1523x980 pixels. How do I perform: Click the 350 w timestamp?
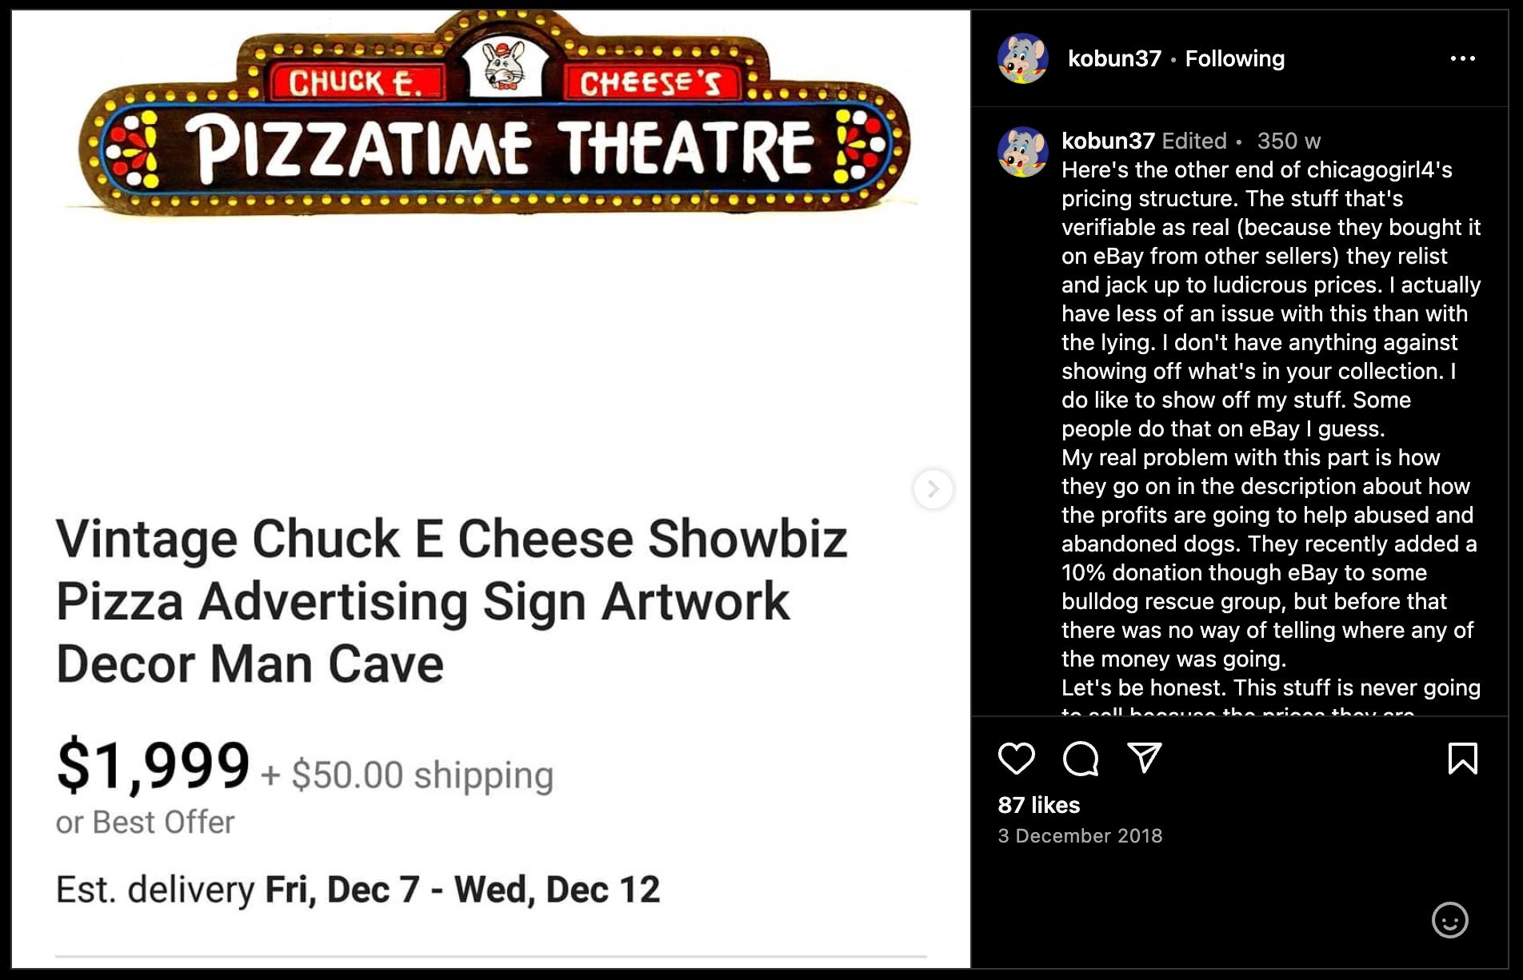coord(1288,141)
